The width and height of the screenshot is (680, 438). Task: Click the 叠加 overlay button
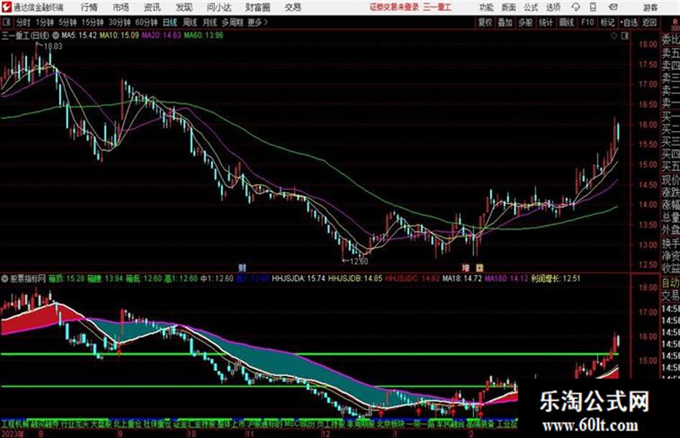point(505,22)
